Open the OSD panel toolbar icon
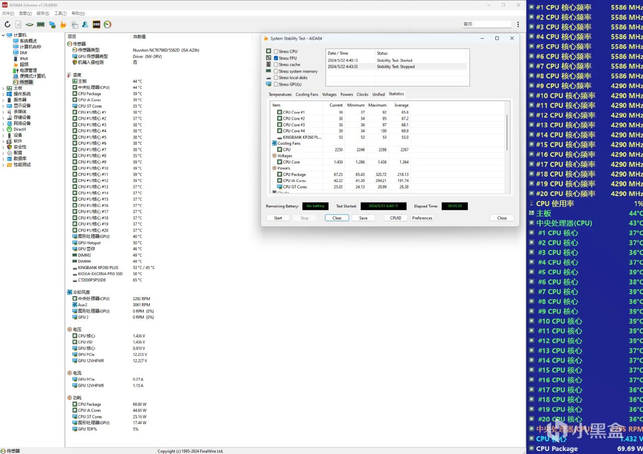The height and width of the screenshot is (454, 643). pyautogui.click(x=96, y=24)
